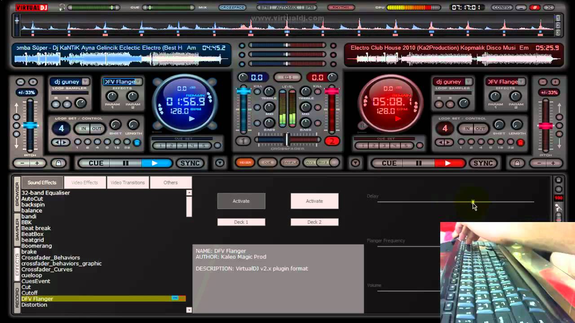Click the right deck Param 1 knob
575x323 pixels.
click(495, 96)
